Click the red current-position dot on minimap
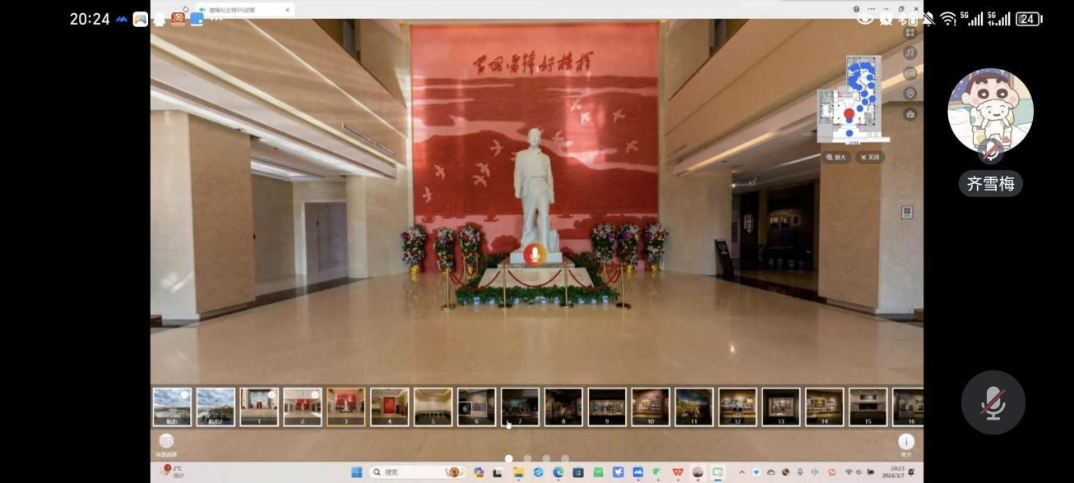The height and width of the screenshot is (483, 1074). pos(849,114)
